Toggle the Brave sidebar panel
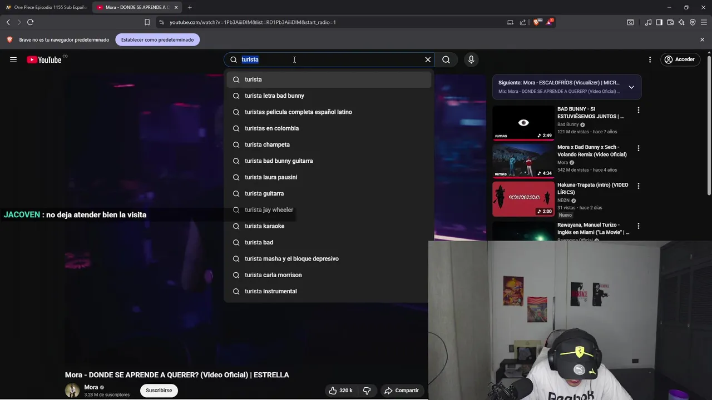 click(x=659, y=22)
